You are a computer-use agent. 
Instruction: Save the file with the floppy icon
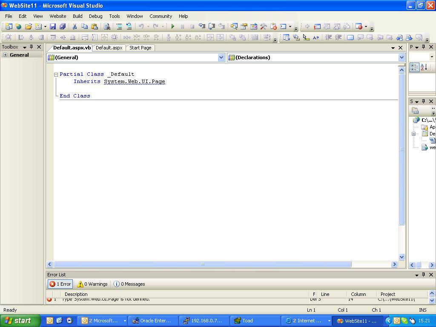click(x=53, y=26)
